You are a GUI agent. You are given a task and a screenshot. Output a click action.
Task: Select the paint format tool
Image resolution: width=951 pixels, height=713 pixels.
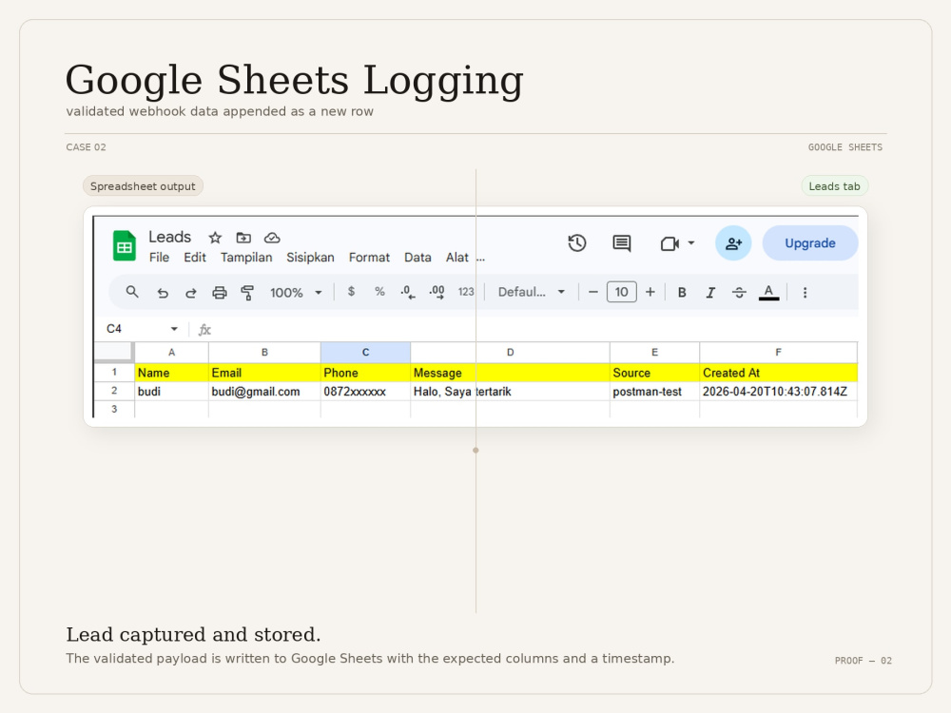pyautogui.click(x=247, y=293)
